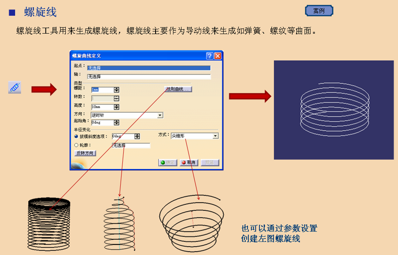Image resolution: width=398 pixels, height=255 pixels.
Task: Open the 方式 dropdown showing 尖锥形
Action: click(215, 136)
